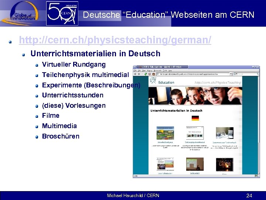Click the Firefox throbber icon at menu bar end
The height and width of the screenshot is (200, 266).
(258, 70)
